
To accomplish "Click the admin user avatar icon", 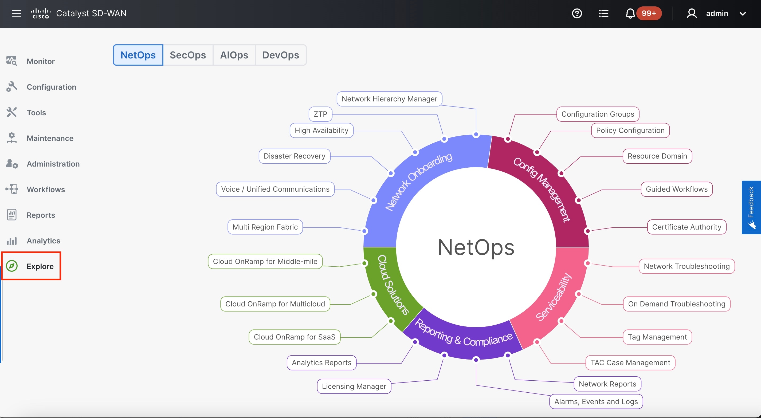I will [692, 13].
